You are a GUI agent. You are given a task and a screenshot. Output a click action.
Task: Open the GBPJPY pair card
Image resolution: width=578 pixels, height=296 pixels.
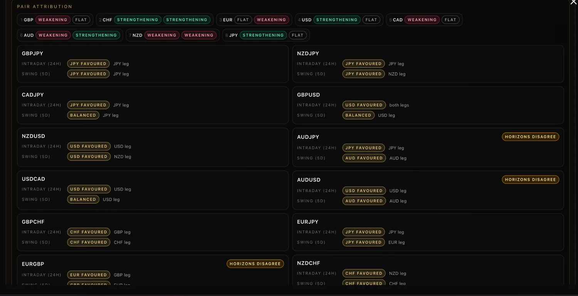(x=153, y=64)
